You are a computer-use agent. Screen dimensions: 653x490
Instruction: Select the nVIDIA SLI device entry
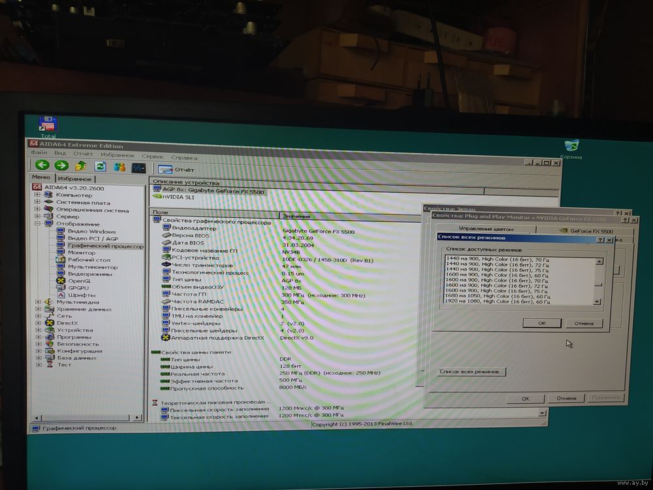tap(178, 197)
